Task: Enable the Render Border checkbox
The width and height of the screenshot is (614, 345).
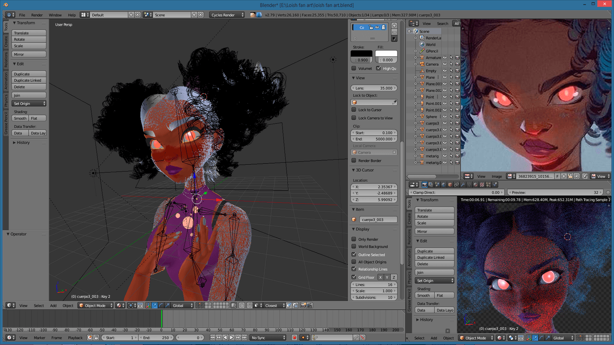Action: tap(354, 161)
